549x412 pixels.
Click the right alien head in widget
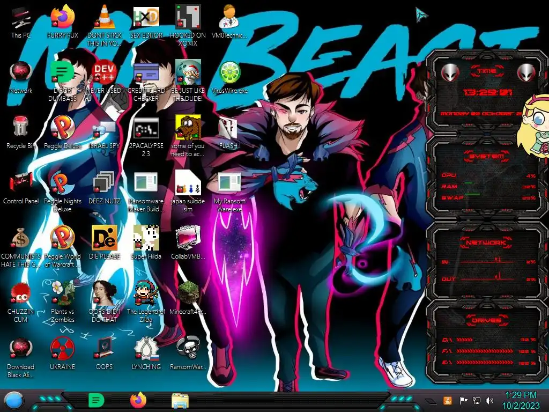click(526, 73)
